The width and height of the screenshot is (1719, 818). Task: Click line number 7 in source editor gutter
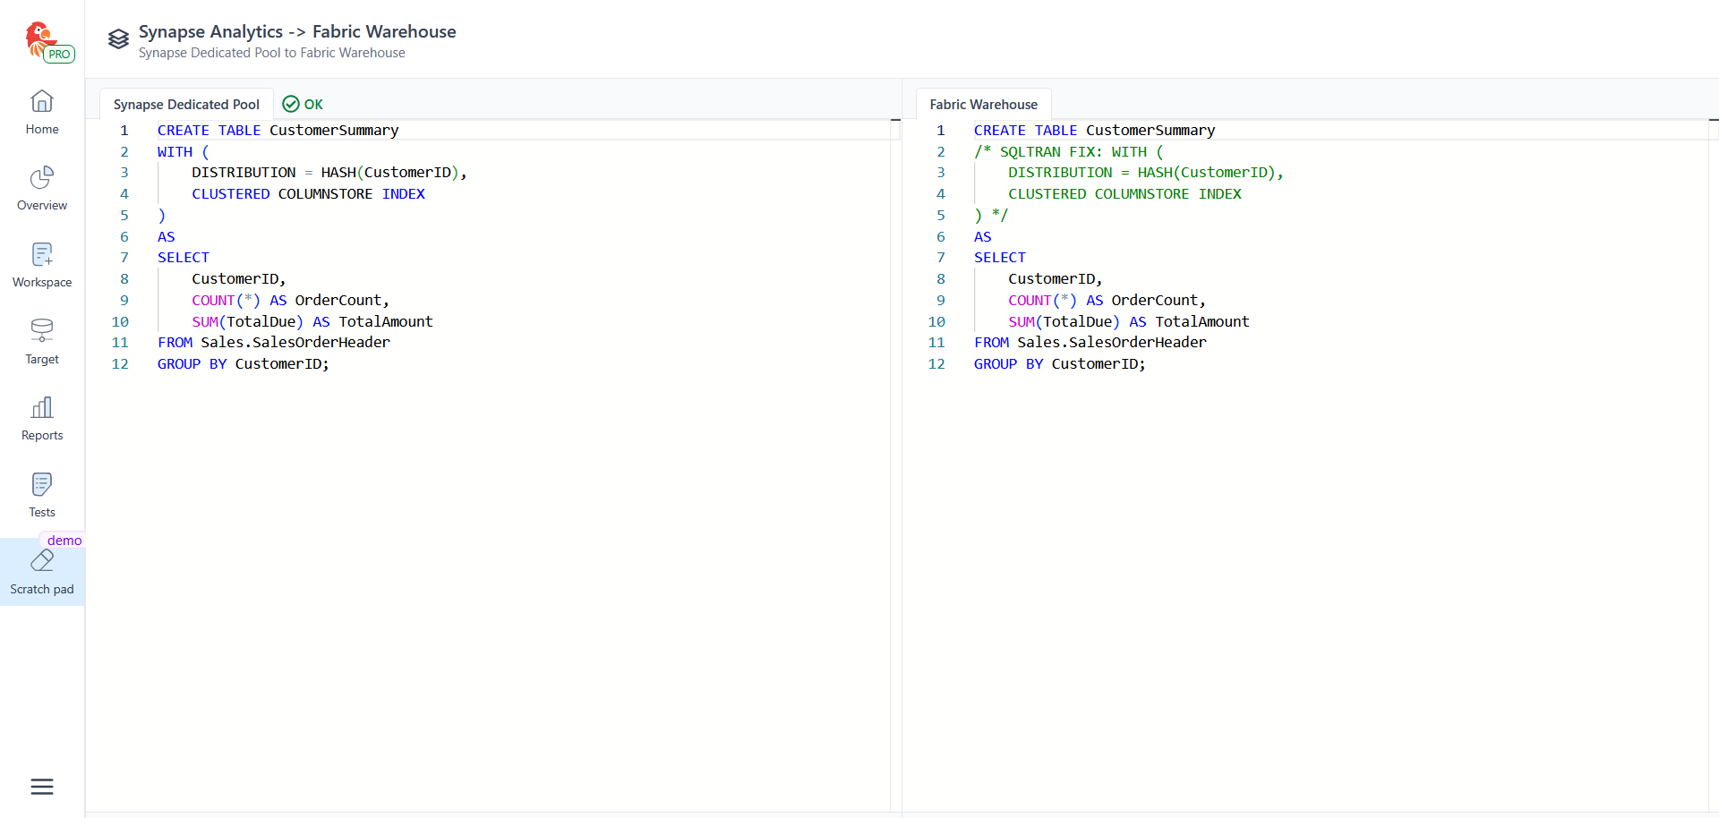(x=124, y=258)
